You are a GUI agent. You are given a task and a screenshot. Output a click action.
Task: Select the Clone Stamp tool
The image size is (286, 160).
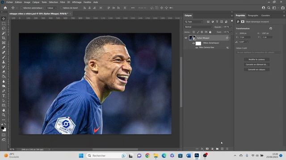coord(4,62)
